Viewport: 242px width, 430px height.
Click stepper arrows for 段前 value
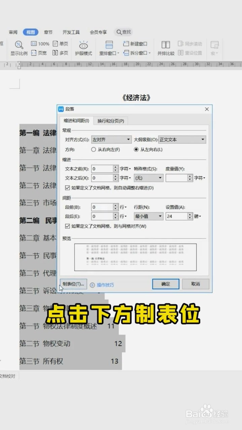pyautogui.click(x=116, y=207)
